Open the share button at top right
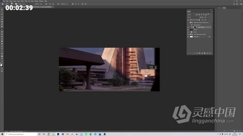Screen dimensions: 243x136 click(x=241, y=4)
